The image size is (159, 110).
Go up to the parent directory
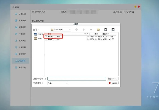pos(91,29)
